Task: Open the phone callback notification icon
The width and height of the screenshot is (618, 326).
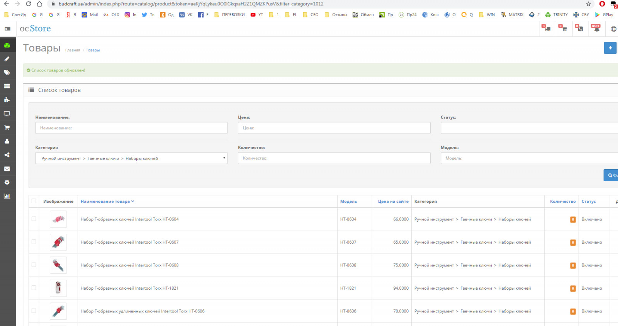Action: coord(579,28)
